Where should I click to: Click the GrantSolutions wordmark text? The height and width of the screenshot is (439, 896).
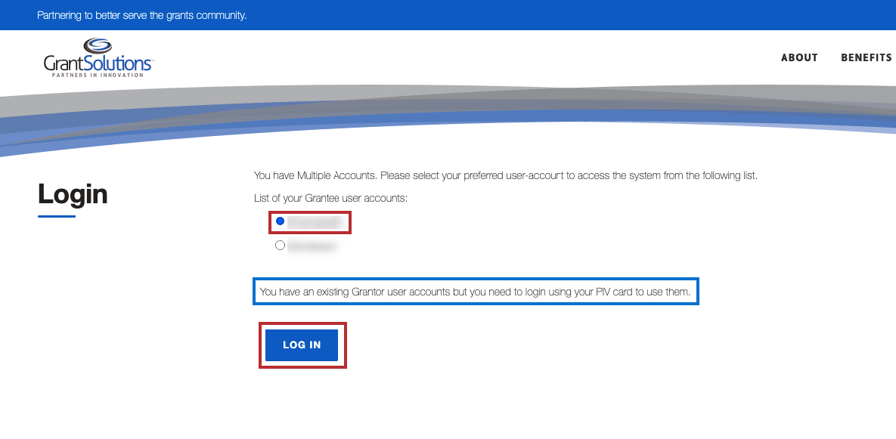pyautogui.click(x=98, y=64)
